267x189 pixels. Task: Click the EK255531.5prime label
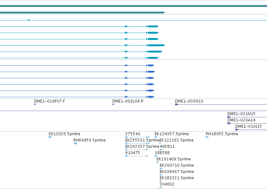click(x=142, y=140)
